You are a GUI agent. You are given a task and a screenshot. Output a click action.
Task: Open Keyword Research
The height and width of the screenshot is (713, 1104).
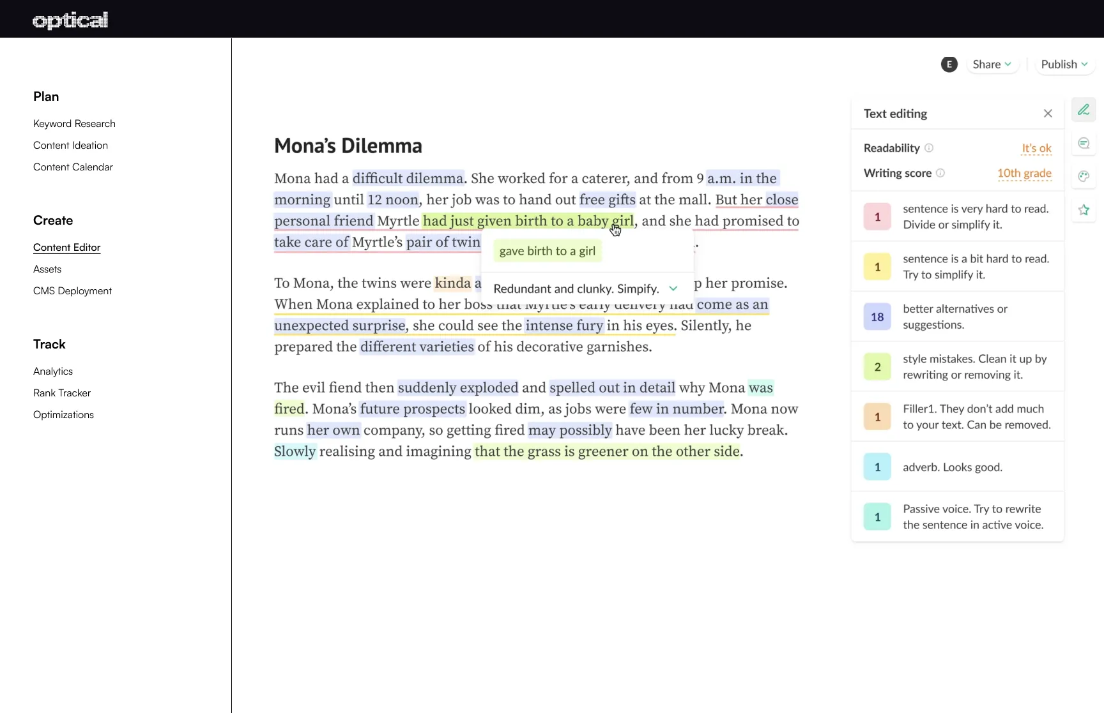pyautogui.click(x=74, y=124)
